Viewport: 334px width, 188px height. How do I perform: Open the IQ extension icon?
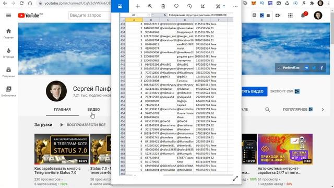click(x=262, y=3)
